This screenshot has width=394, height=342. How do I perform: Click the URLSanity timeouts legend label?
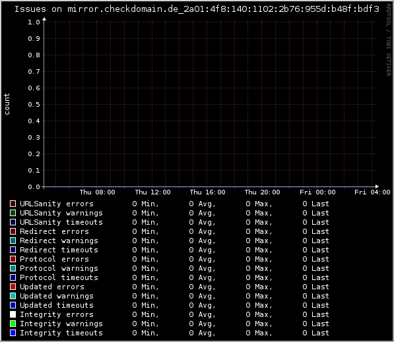[61, 222]
